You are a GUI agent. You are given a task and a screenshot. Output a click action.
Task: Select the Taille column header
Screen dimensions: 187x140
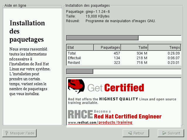pyautogui.click(x=134, y=48)
